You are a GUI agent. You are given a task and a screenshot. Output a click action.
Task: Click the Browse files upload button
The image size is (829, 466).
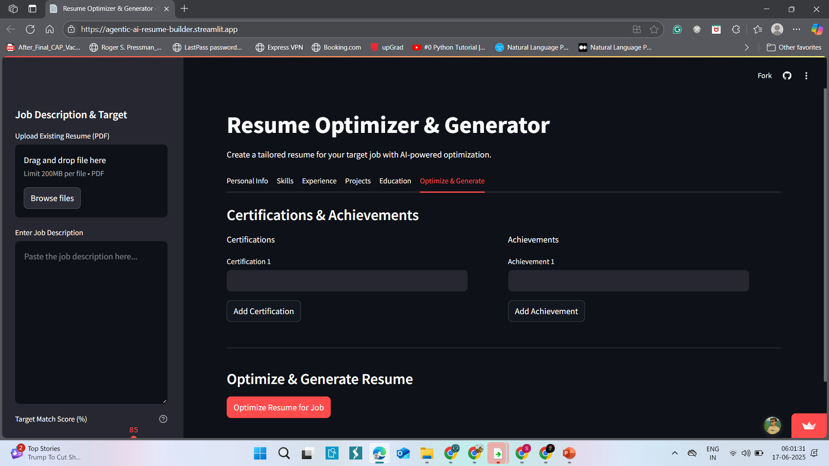coord(52,198)
